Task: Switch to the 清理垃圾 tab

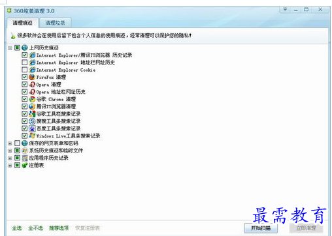Action: pos(55,23)
